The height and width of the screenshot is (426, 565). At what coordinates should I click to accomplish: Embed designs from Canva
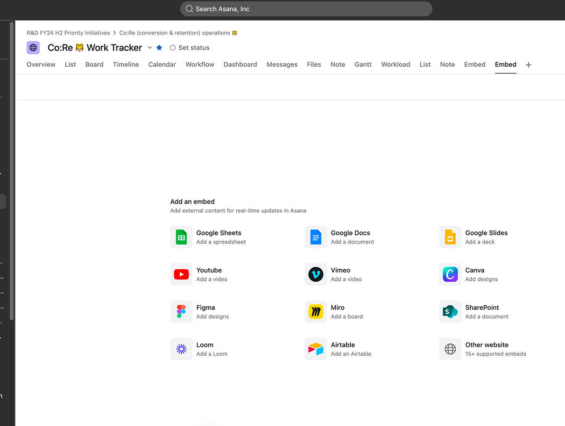tap(474, 274)
